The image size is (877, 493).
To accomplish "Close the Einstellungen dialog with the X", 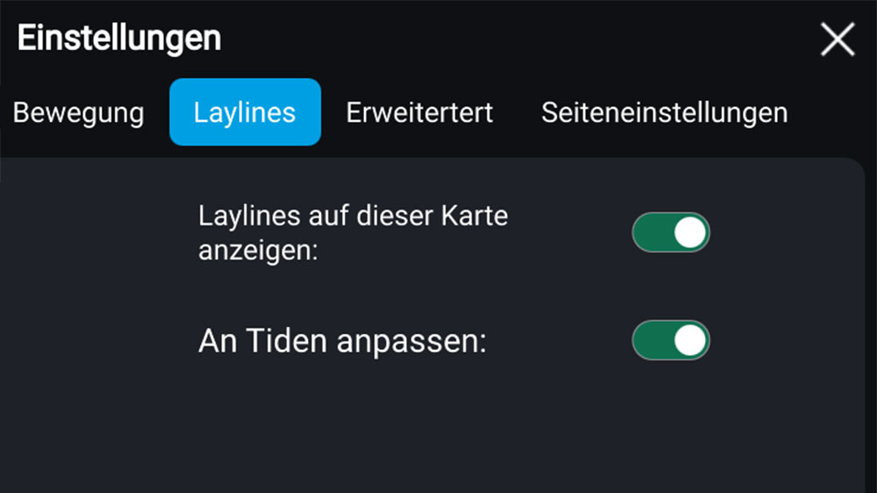I will tap(837, 39).
